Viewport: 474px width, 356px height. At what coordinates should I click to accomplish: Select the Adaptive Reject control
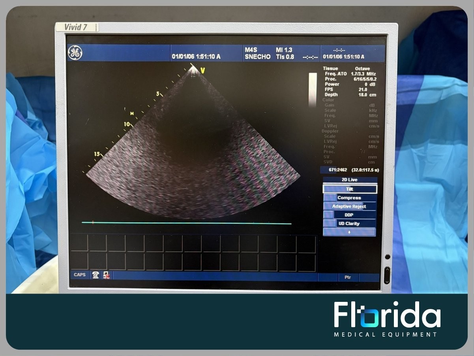tap(350, 207)
